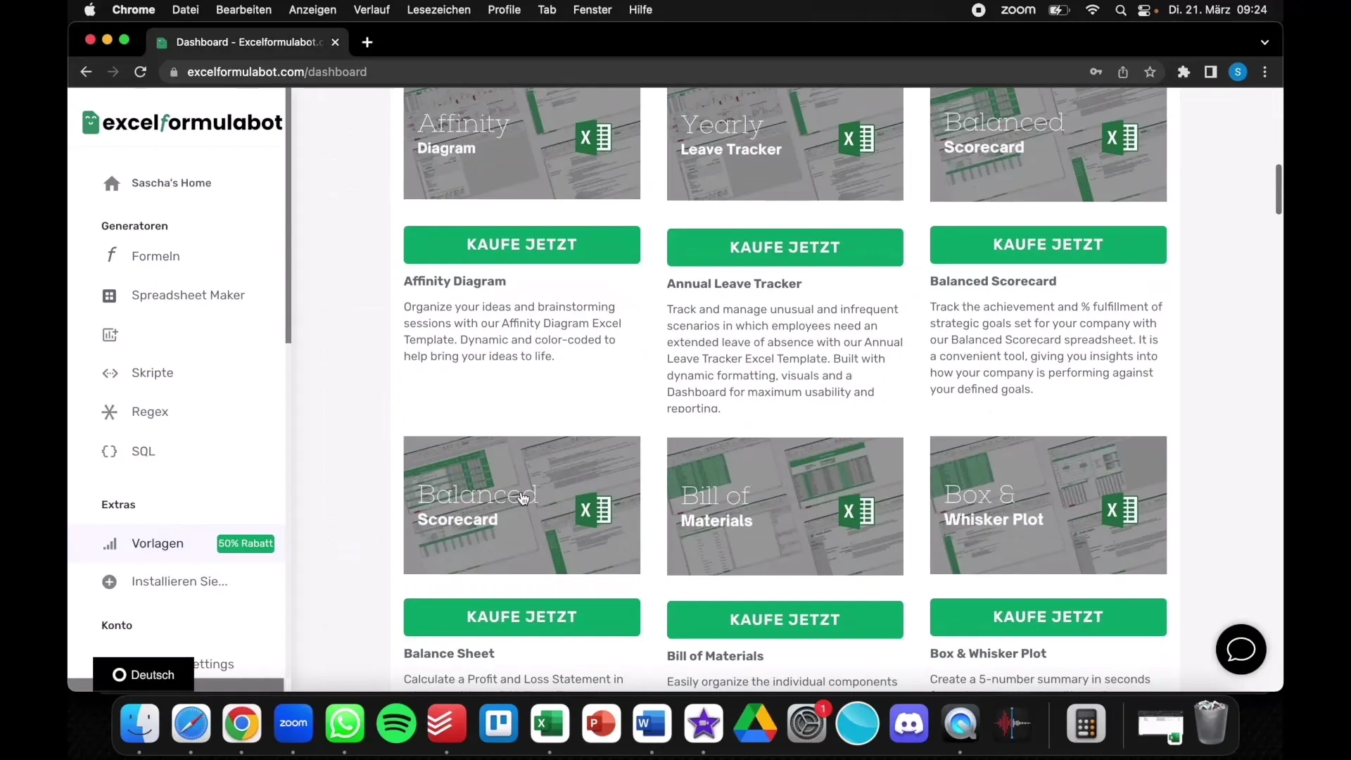Click the unlabeled chart-plus sidebar icon

pos(110,334)
